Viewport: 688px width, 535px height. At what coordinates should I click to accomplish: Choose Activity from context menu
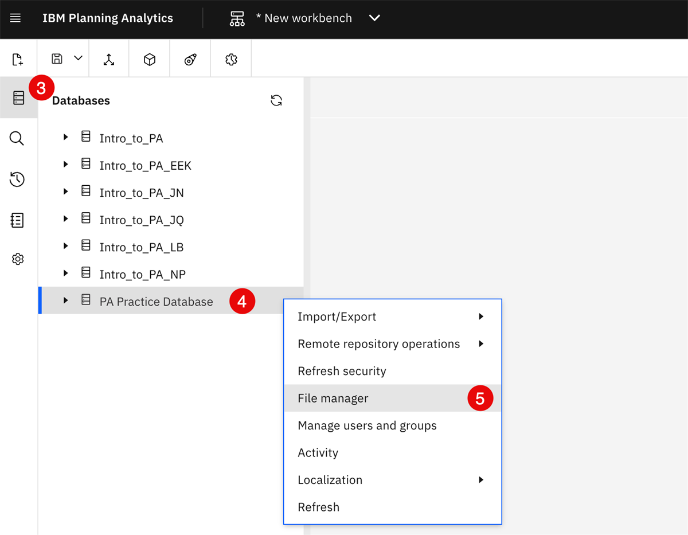[x=393, y=452]
